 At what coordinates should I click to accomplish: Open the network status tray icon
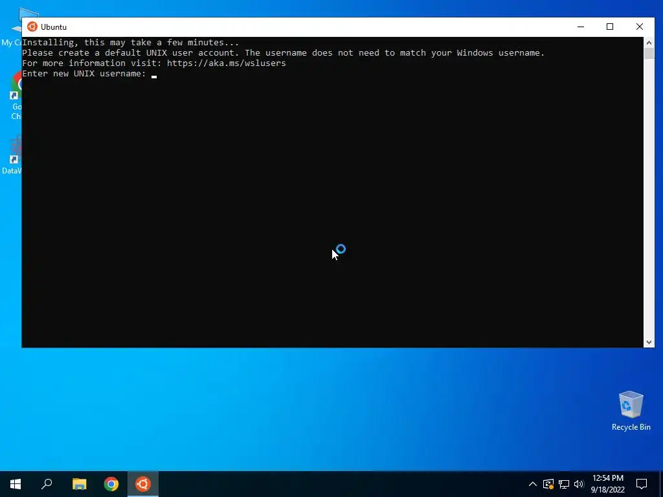564,484
